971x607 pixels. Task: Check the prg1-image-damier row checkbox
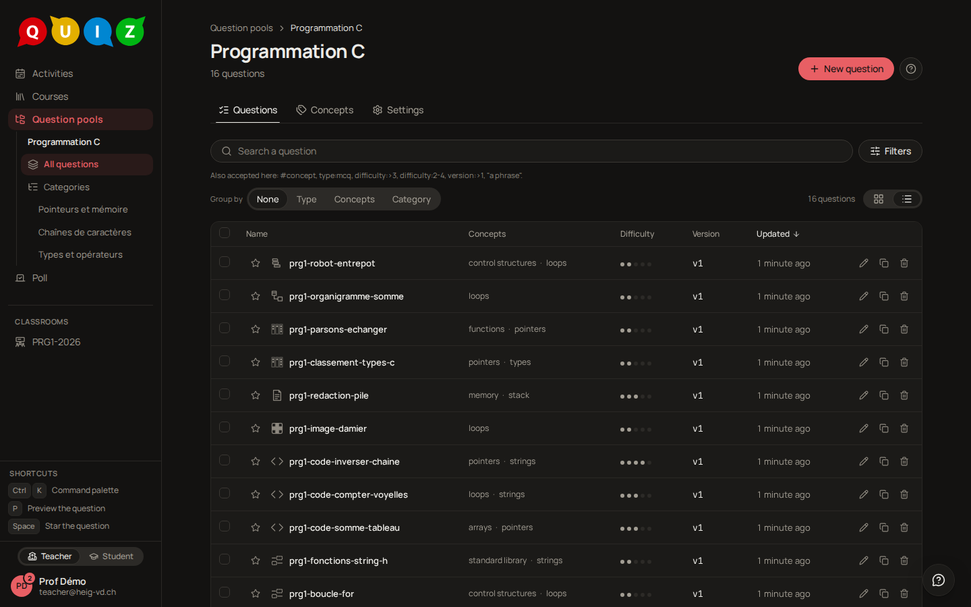tap(225, 427)
